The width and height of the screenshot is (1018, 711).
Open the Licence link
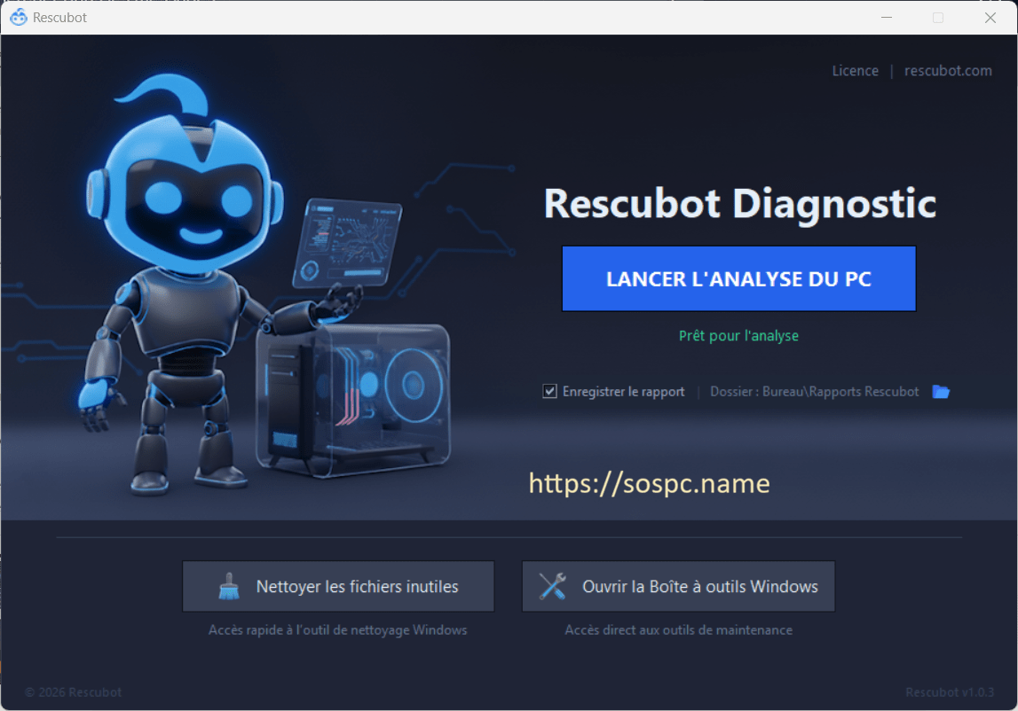click(855, 71)
